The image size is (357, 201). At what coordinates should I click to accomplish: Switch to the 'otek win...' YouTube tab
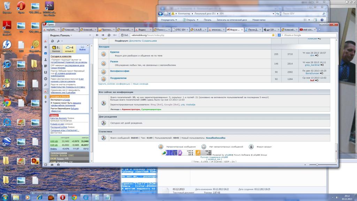coord(308,30)
